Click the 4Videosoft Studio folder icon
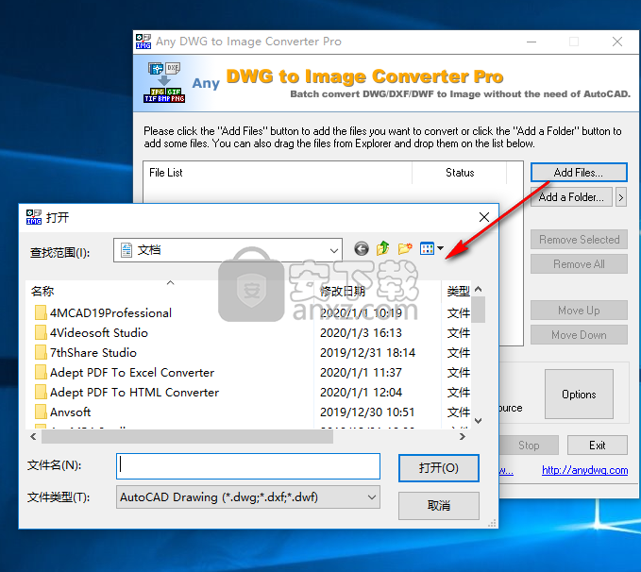 (41, 332)
